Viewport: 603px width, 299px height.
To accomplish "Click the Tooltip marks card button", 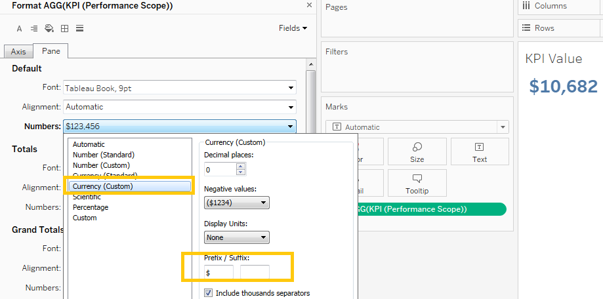I will pos(417,183).
